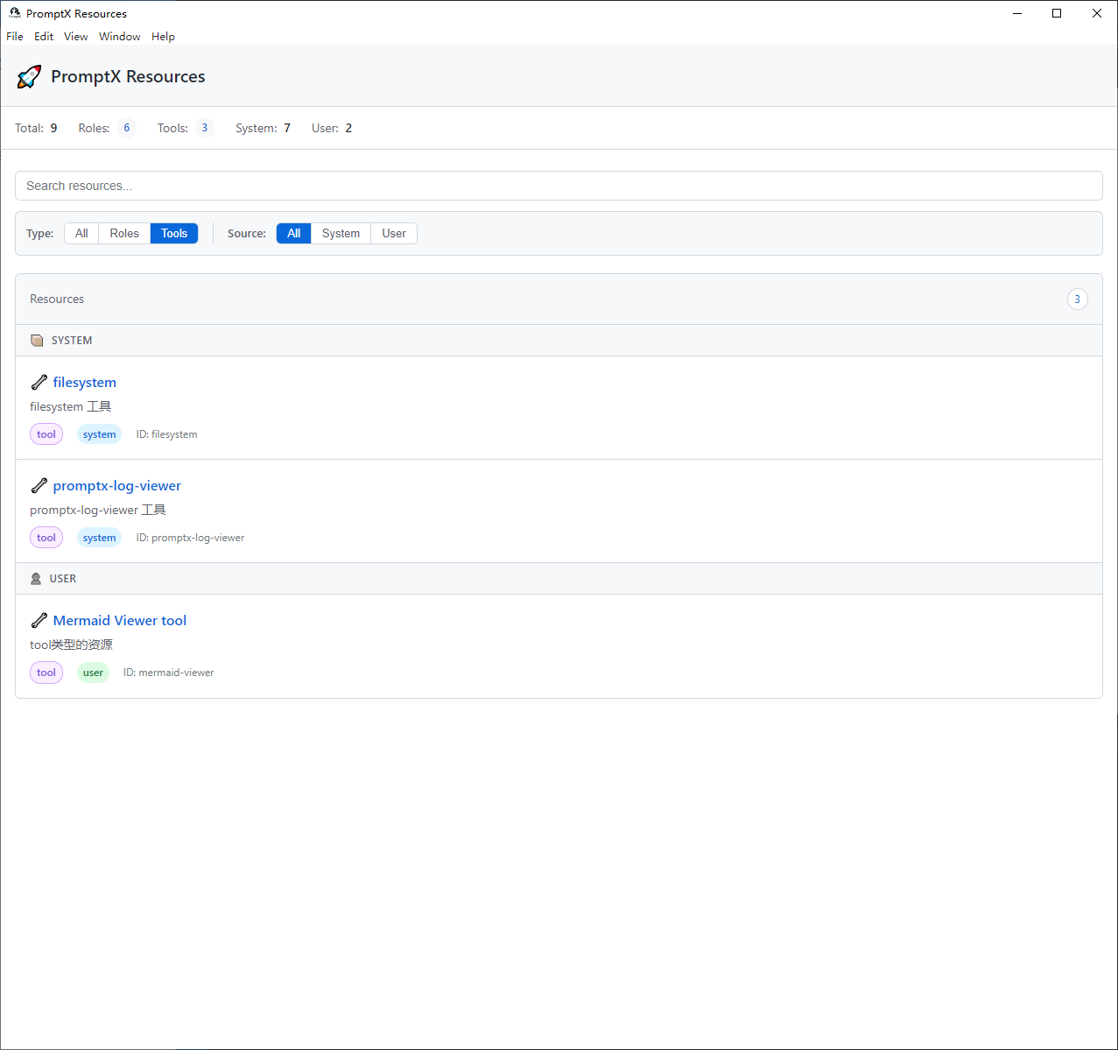Click the system tag under filesystem
Viewport: 1118px width, 1050px height.
click(x=99, y=434)
